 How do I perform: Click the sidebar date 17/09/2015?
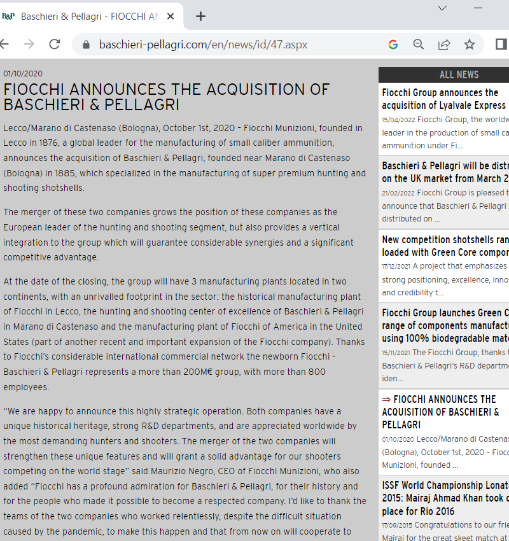[397, 526]
